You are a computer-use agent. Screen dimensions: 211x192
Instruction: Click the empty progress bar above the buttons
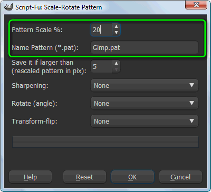pos(105,142)
